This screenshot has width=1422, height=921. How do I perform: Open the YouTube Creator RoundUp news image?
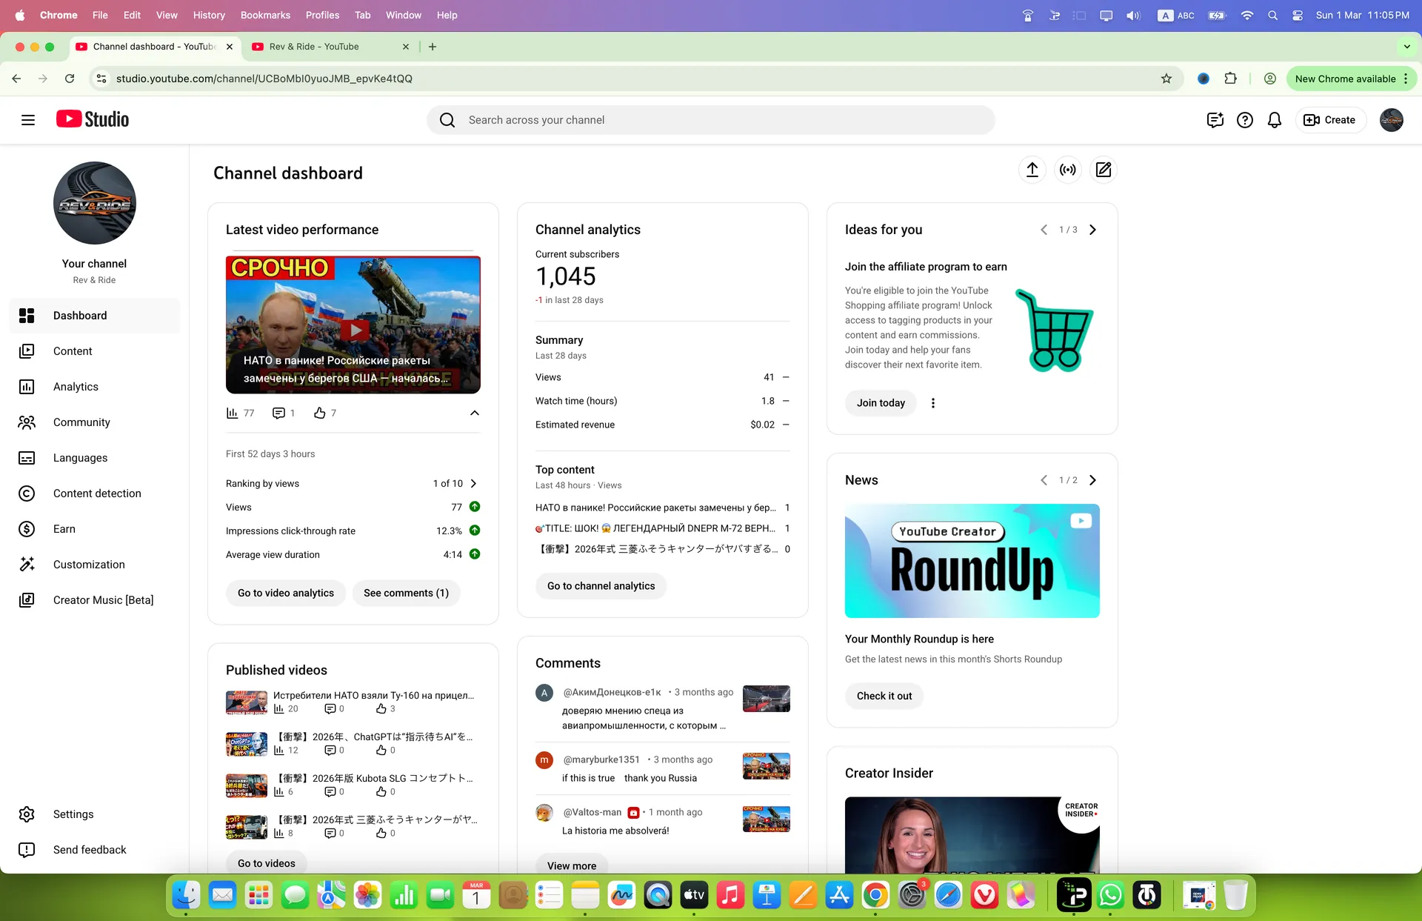point(972,561)
